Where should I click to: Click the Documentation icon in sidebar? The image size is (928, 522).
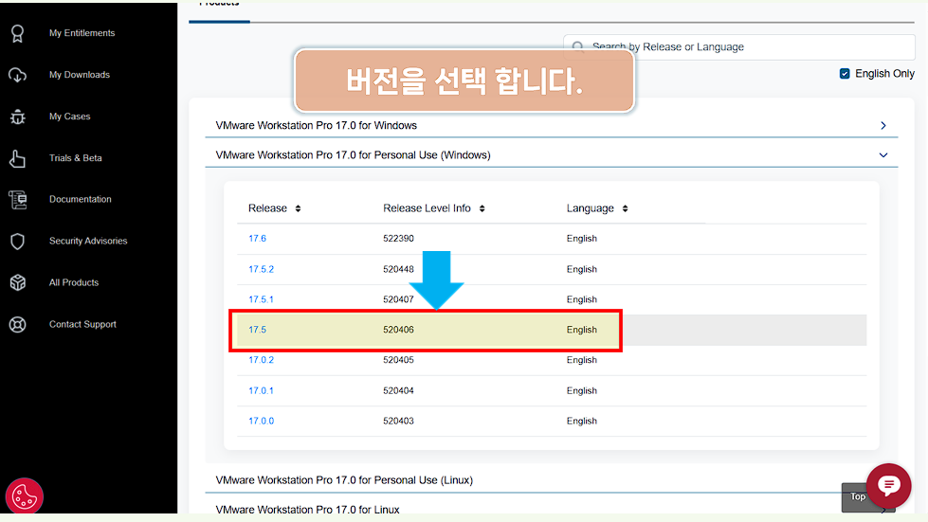pos(18,200)
